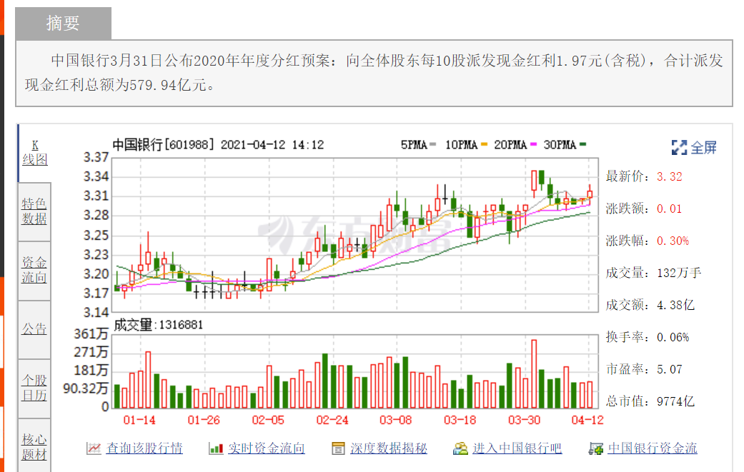This screenshot has width=744, height=472.
Task: Click the 01-26 date axis label
Action: pyautogui.click(x=204, y=420)
